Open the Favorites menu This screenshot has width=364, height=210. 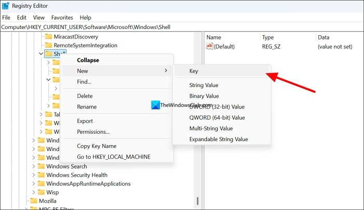coord(63,18)
